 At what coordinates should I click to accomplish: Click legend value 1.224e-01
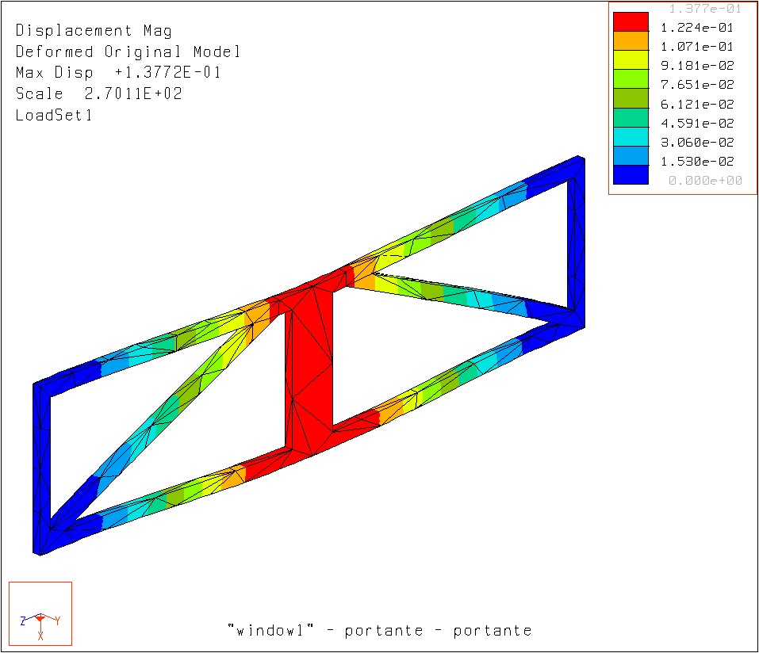coord(697,28)
